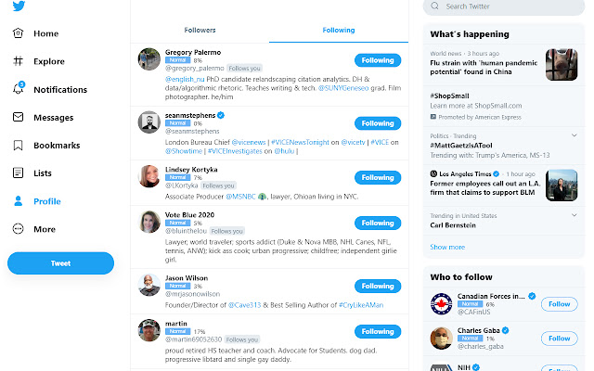Toggle Following button for Lindsey Kortyka
This screenshot has height=371, width=594.
[x=377, y=177]
